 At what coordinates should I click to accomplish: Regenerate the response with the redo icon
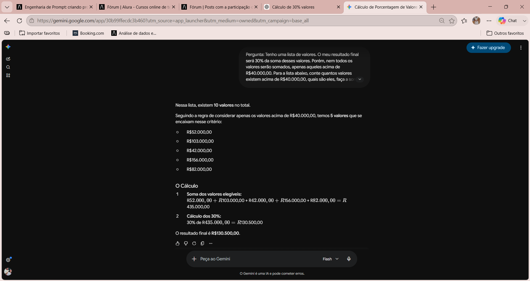tap(194, 243)
